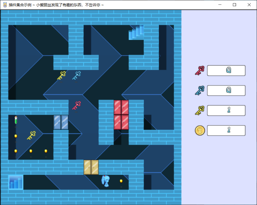Click the yellow key count field
257x205 pixels.
pos(226,110)
